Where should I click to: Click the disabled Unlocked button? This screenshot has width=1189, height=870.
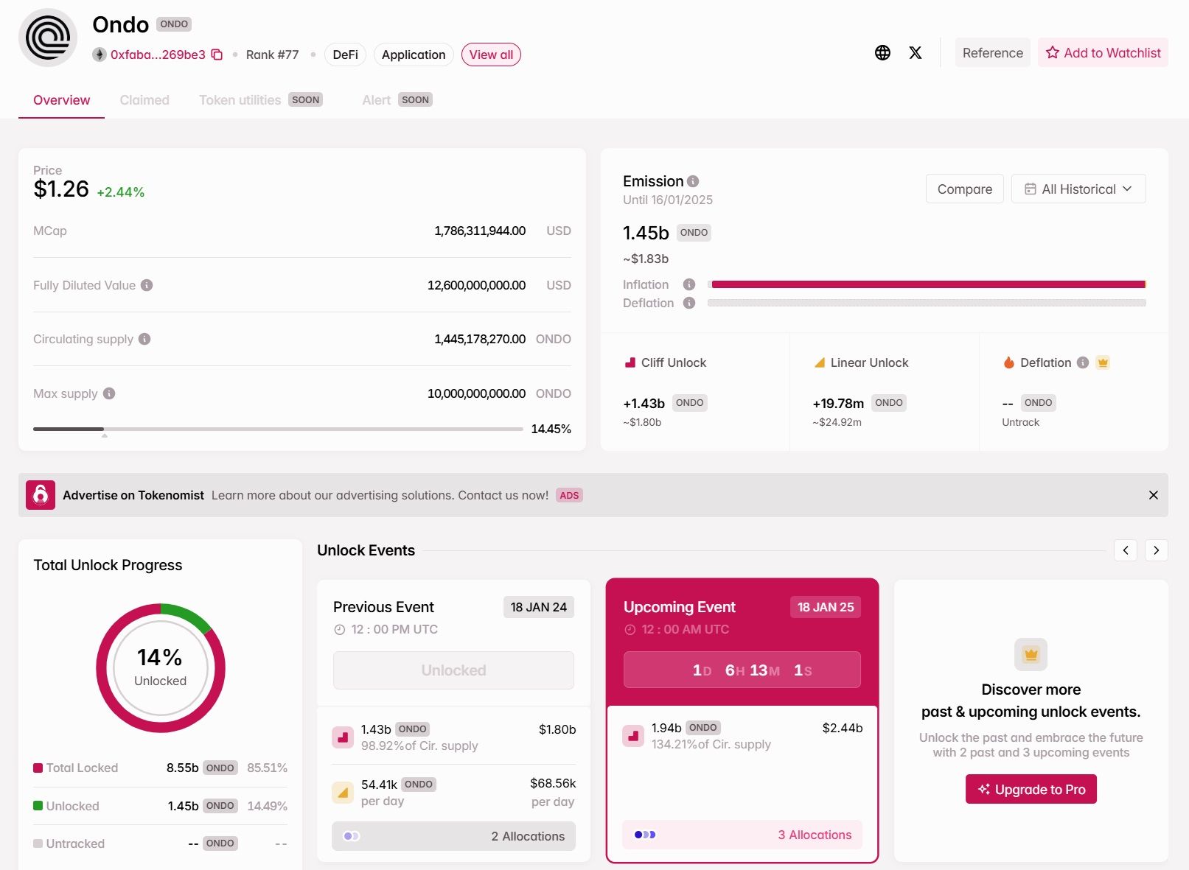tap(453, 670)
